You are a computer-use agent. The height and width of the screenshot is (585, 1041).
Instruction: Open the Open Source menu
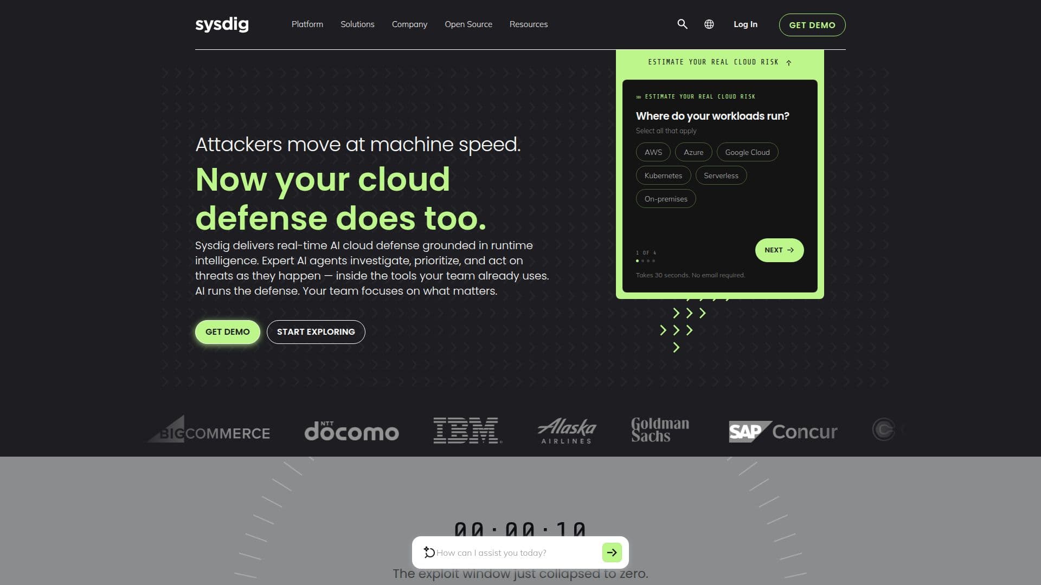tap(468, 24)
